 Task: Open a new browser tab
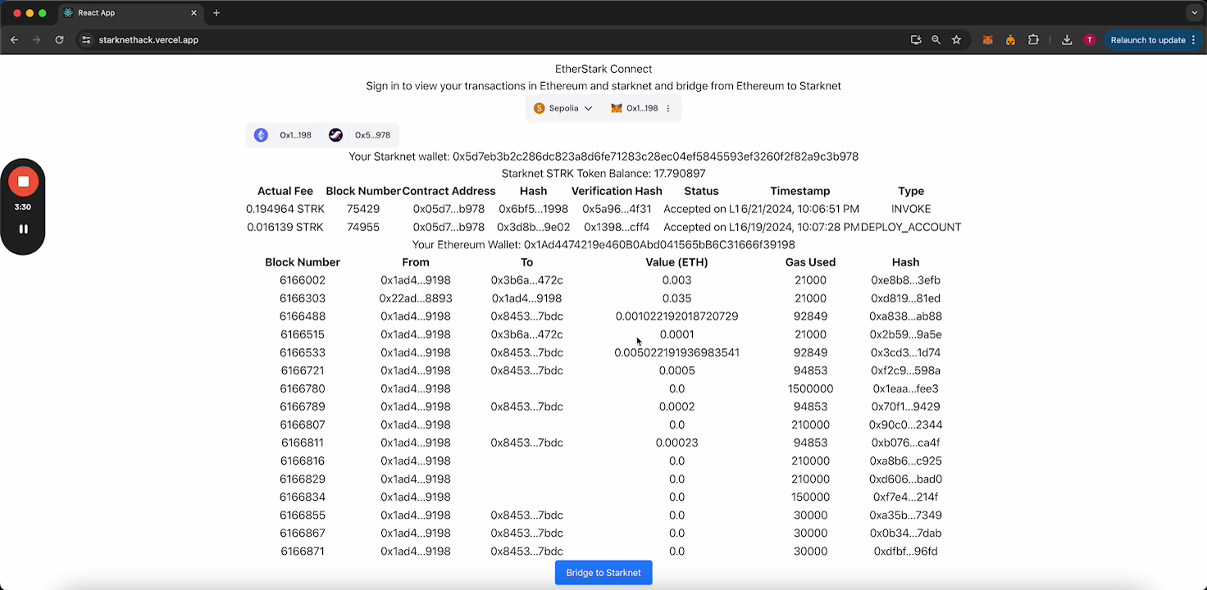click(216, 13)
